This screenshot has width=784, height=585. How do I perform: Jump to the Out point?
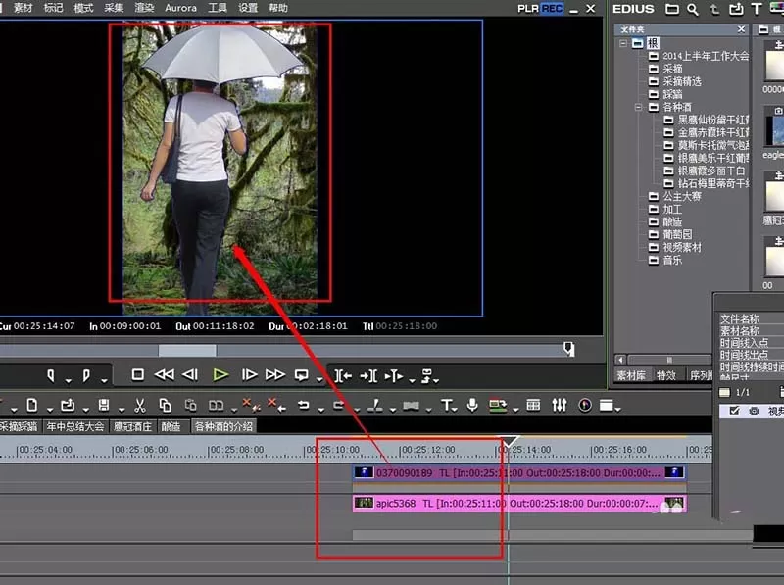368,375
